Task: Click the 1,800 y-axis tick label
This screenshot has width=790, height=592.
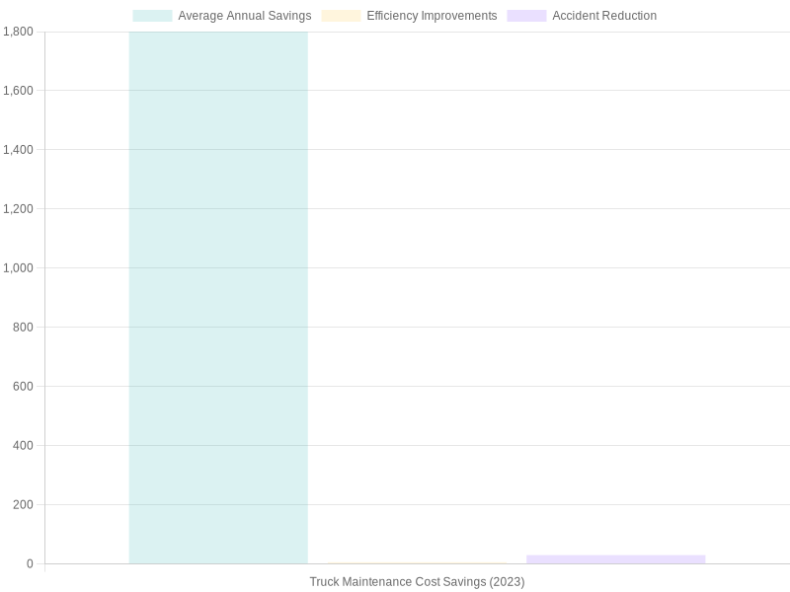Action: coord(18,32)
